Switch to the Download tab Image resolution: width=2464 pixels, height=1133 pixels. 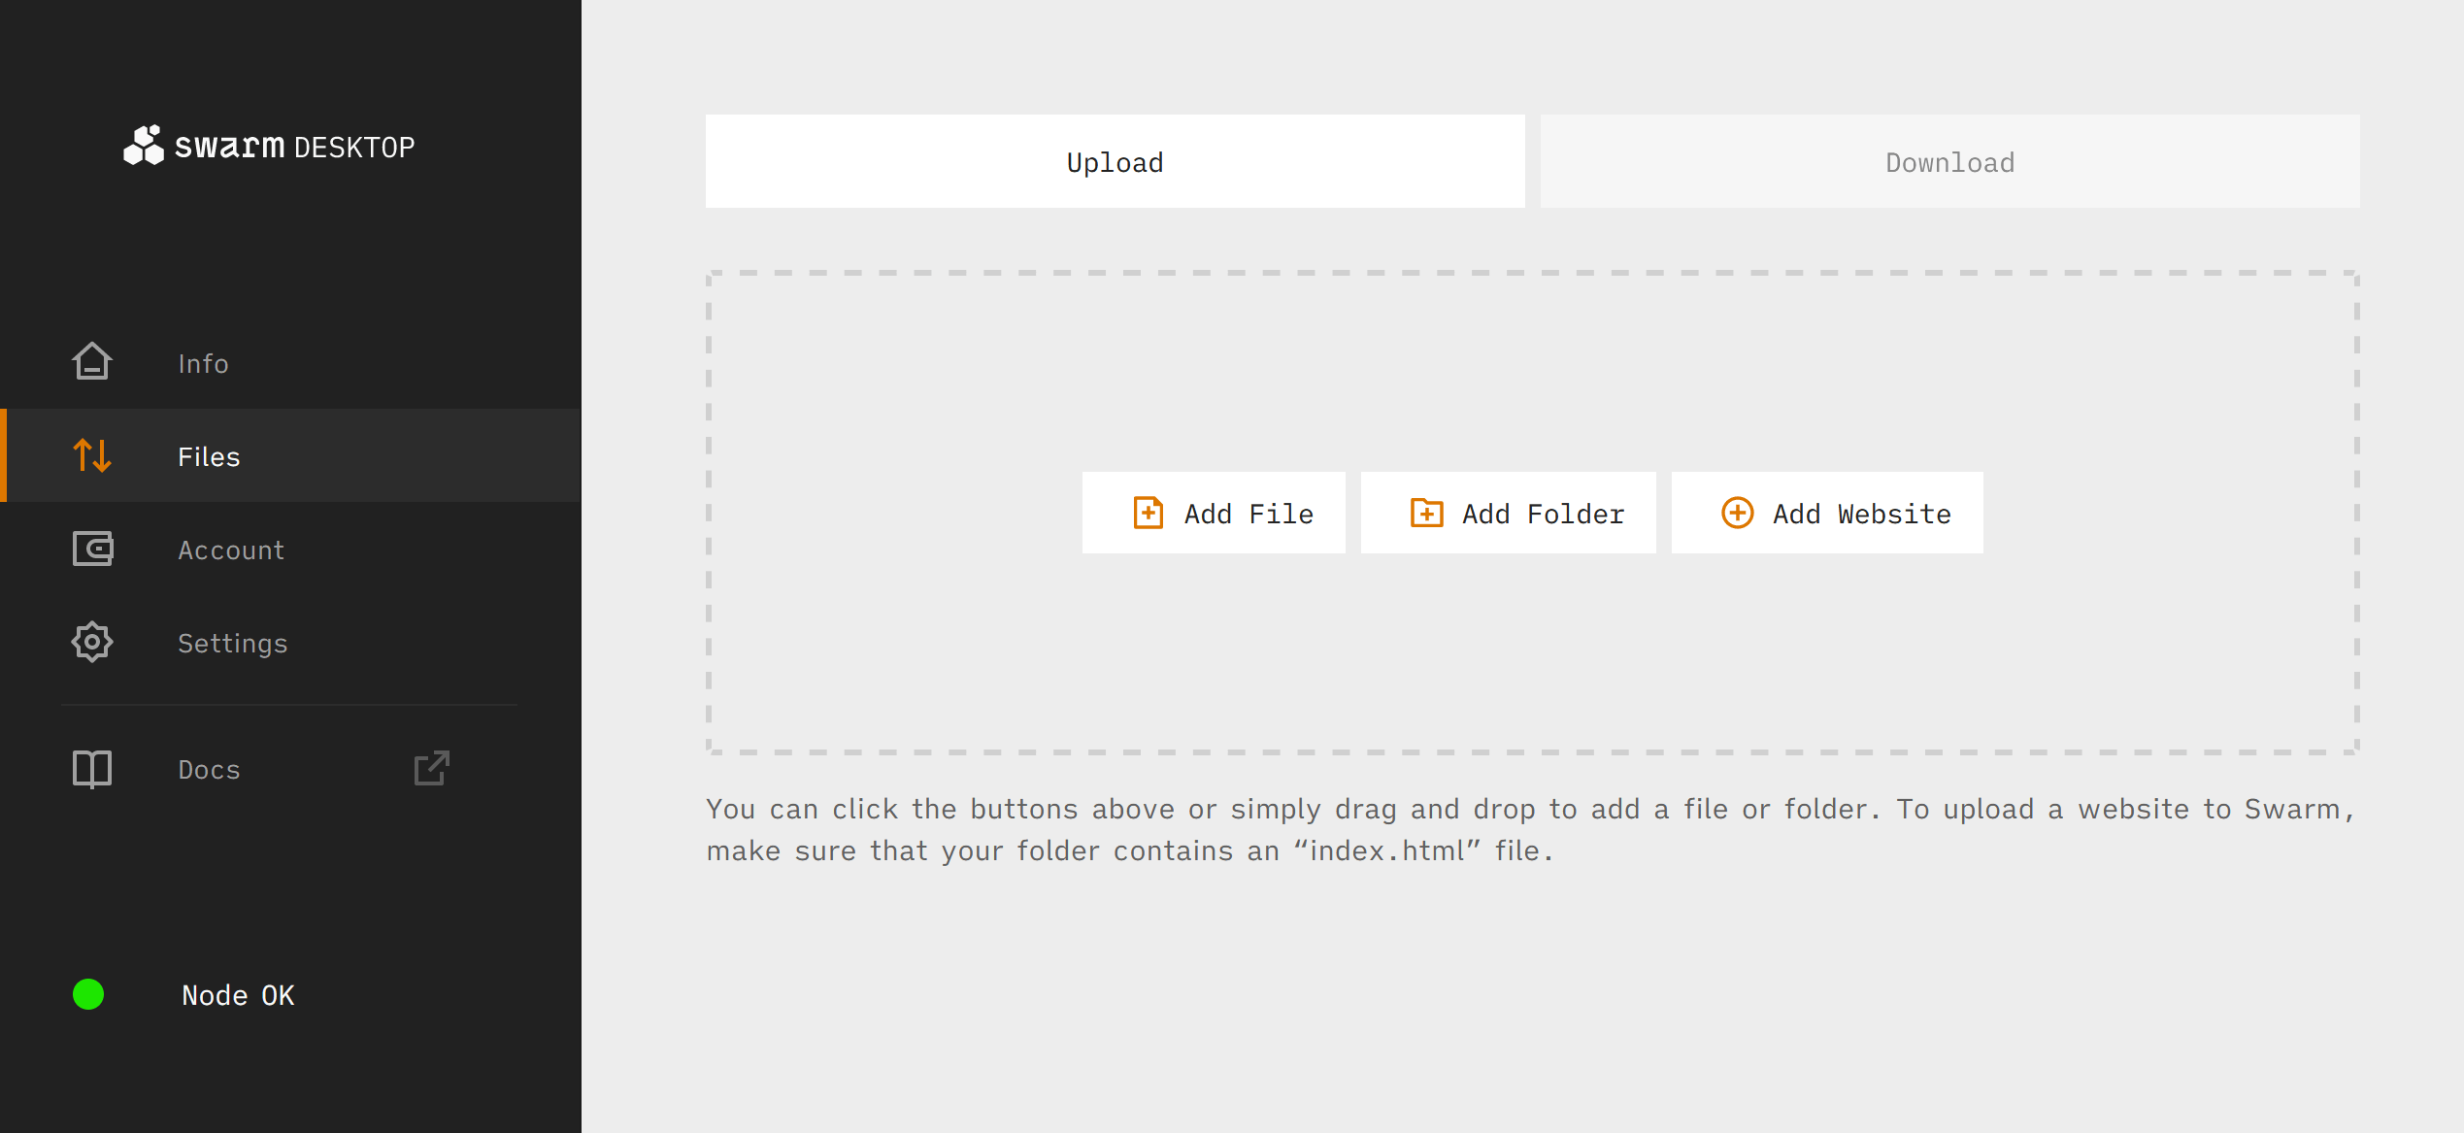(1949, 162)
